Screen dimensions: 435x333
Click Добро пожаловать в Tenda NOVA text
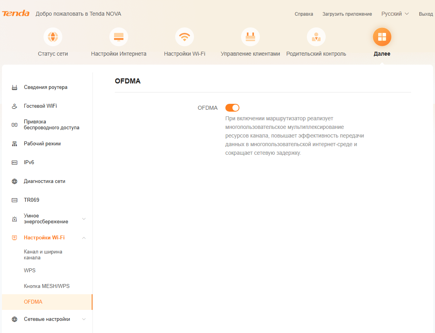point(78,14)
